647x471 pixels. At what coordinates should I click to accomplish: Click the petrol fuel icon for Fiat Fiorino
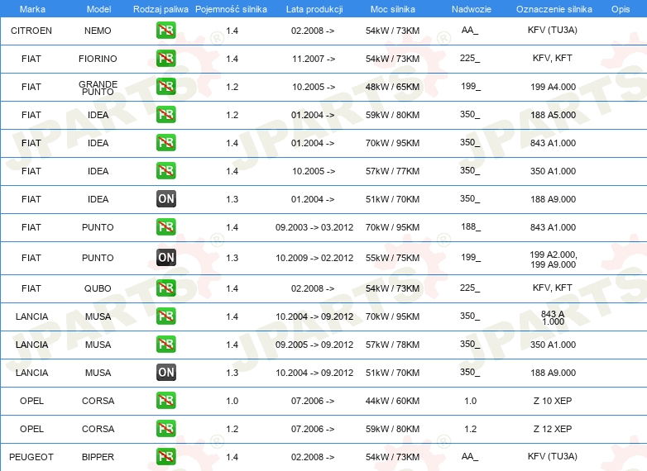click(x=165, y=59)
